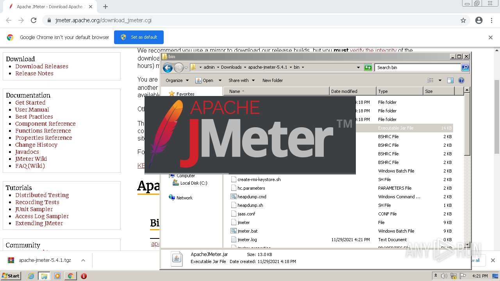Open the Share with dropdown

[241, 80]
